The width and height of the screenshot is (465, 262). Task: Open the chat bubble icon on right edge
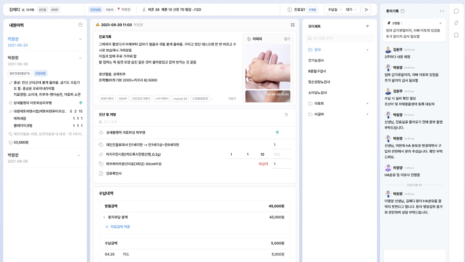click(457, 11)
